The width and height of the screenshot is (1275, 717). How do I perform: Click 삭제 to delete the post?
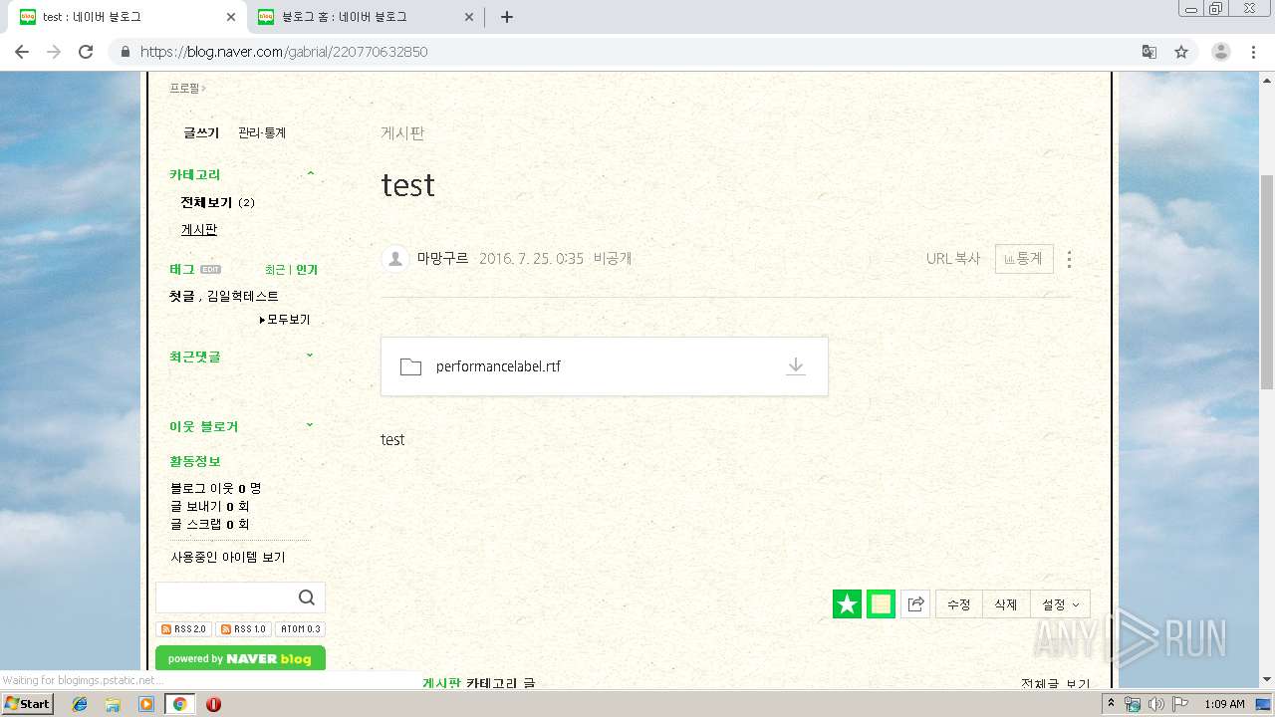click(x=1006, y=604)
